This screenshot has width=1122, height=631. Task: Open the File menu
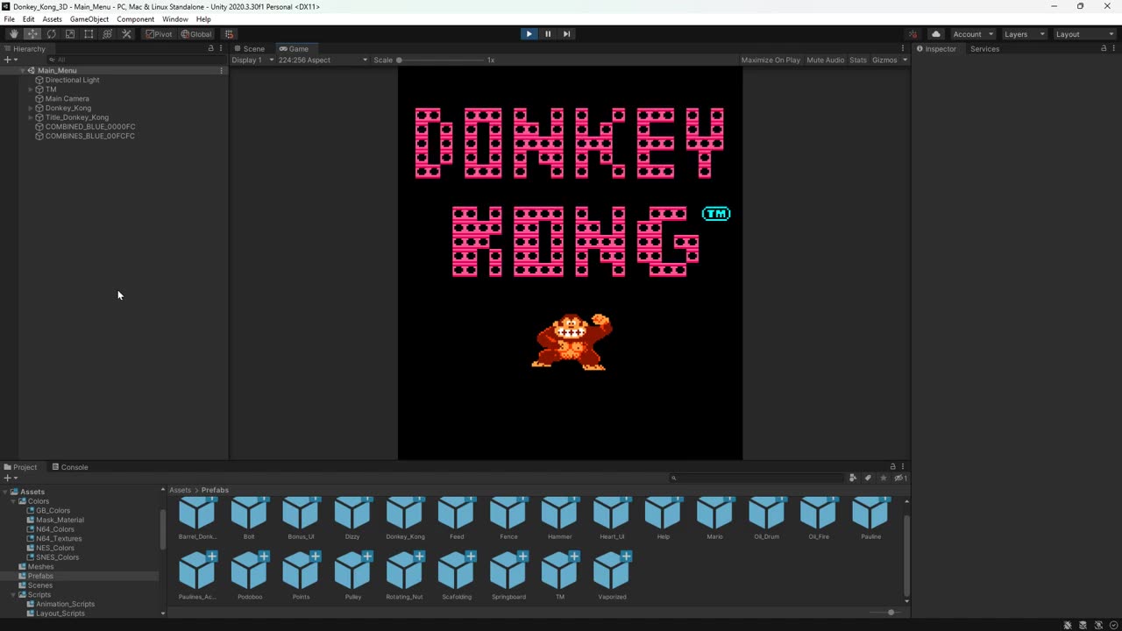pyautogui.click(x=10, y=19)
